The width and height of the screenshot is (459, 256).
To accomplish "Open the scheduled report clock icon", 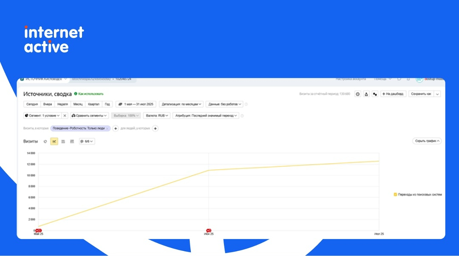I will [357, 94].
